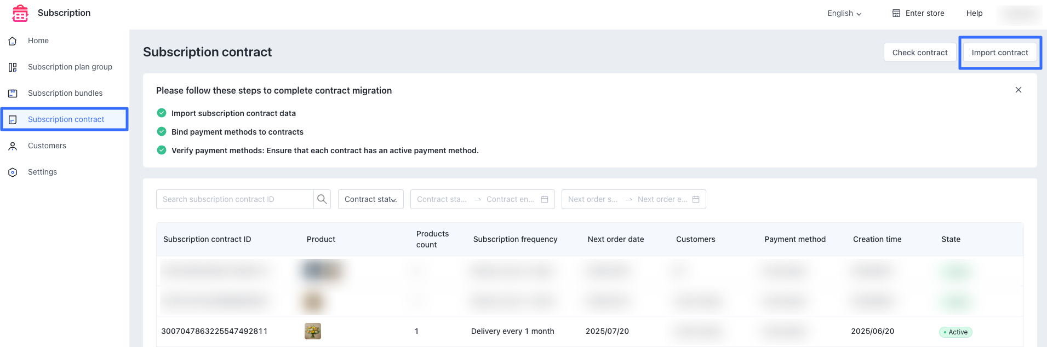Select Subscription contract menu item
The width and height of the screenshot is (1047, 347).
pyautogui.click(x=65, y=119)
